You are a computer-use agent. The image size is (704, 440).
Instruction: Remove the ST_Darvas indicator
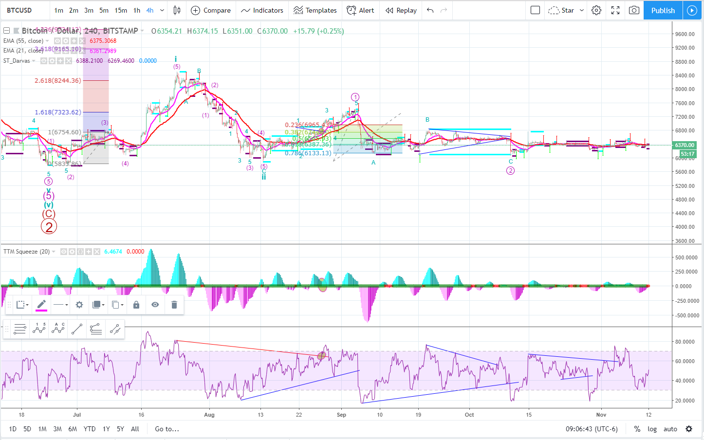69,61
